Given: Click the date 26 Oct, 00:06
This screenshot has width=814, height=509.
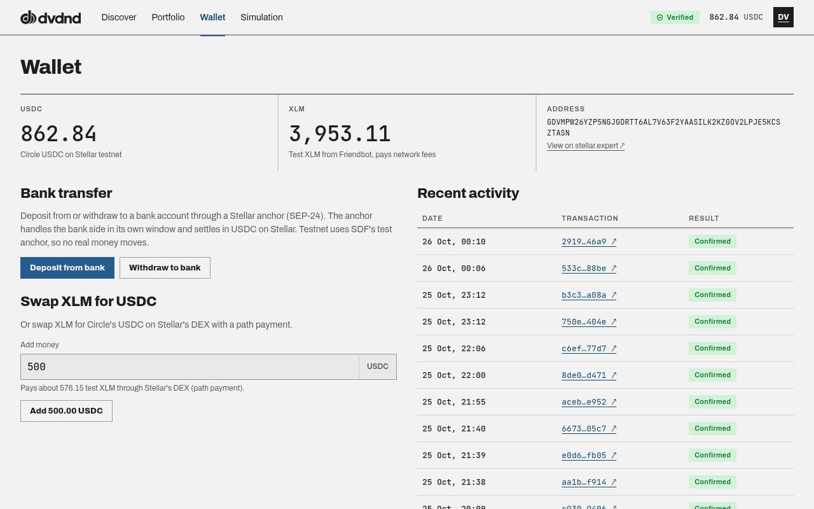Looking at the screenshot, I should coord(454,268).
